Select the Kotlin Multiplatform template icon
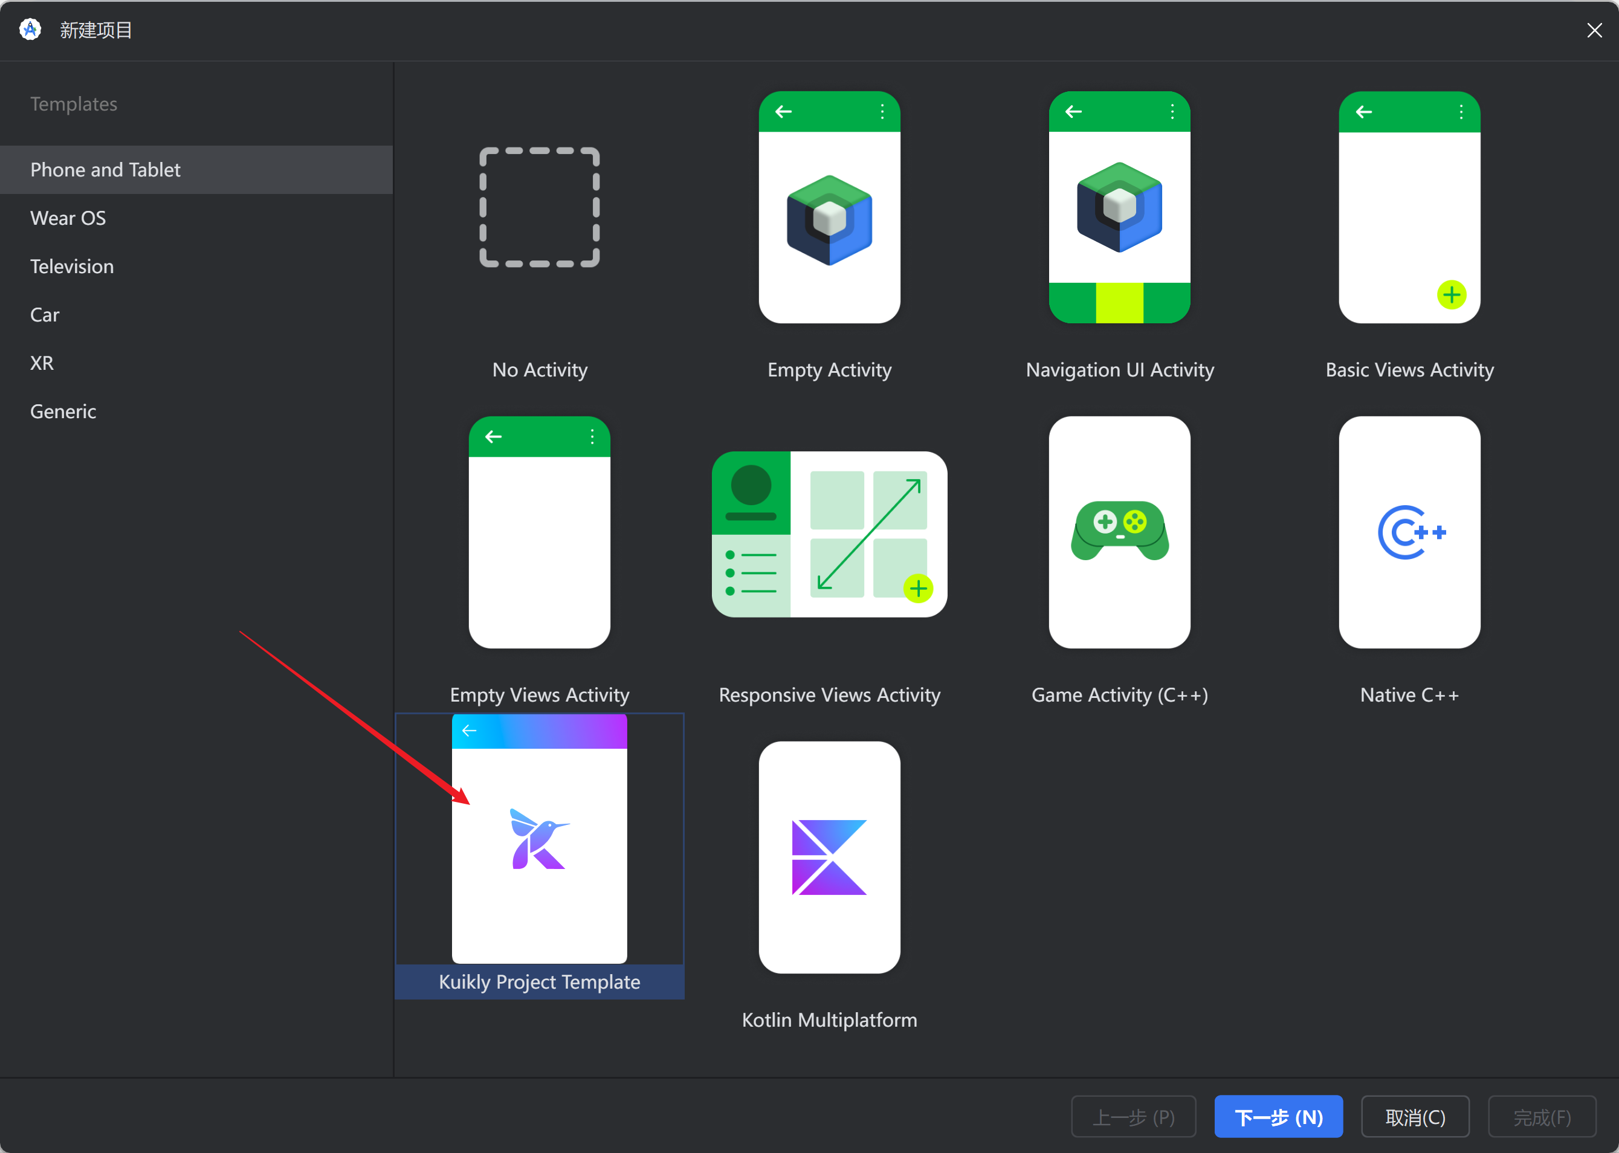1619x1153 pixels. pyautogui.click(x=829, y=857)
